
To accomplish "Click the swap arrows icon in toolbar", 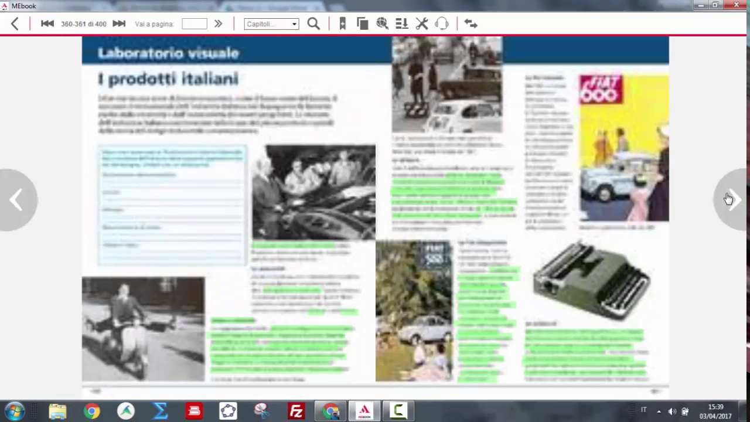I will tap(471, 24).
